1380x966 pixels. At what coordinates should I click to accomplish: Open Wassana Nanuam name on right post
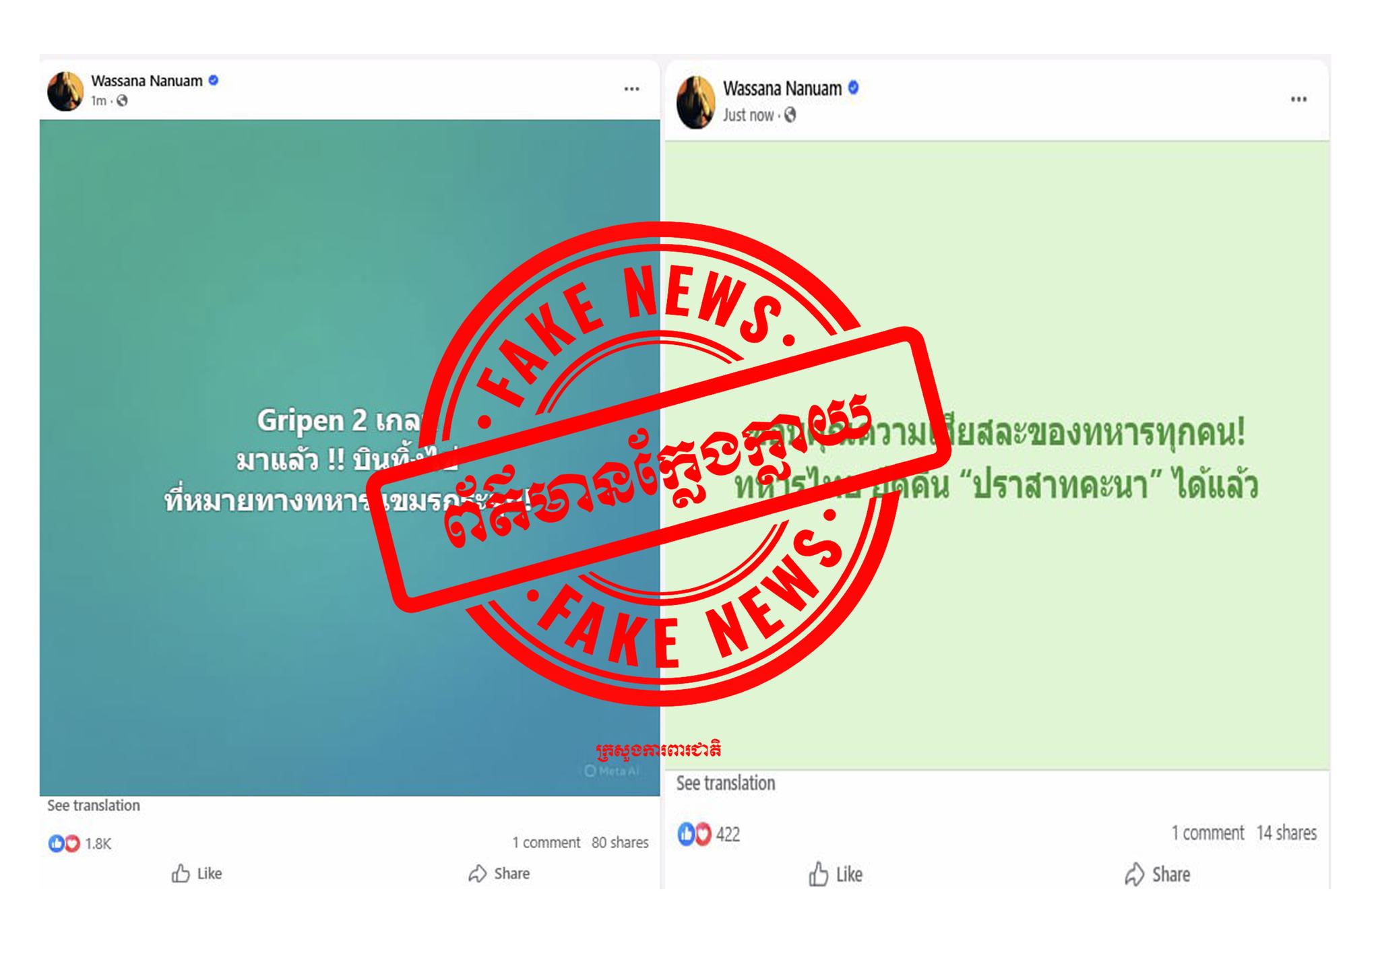click(x=782, y=88)
